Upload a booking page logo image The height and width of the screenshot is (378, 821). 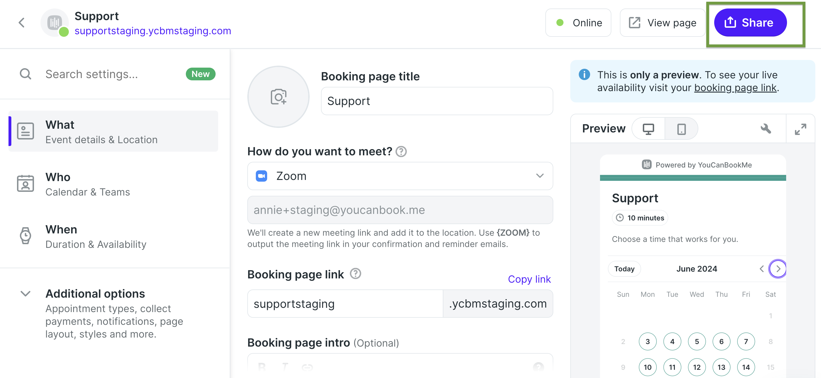click(278, 97)
